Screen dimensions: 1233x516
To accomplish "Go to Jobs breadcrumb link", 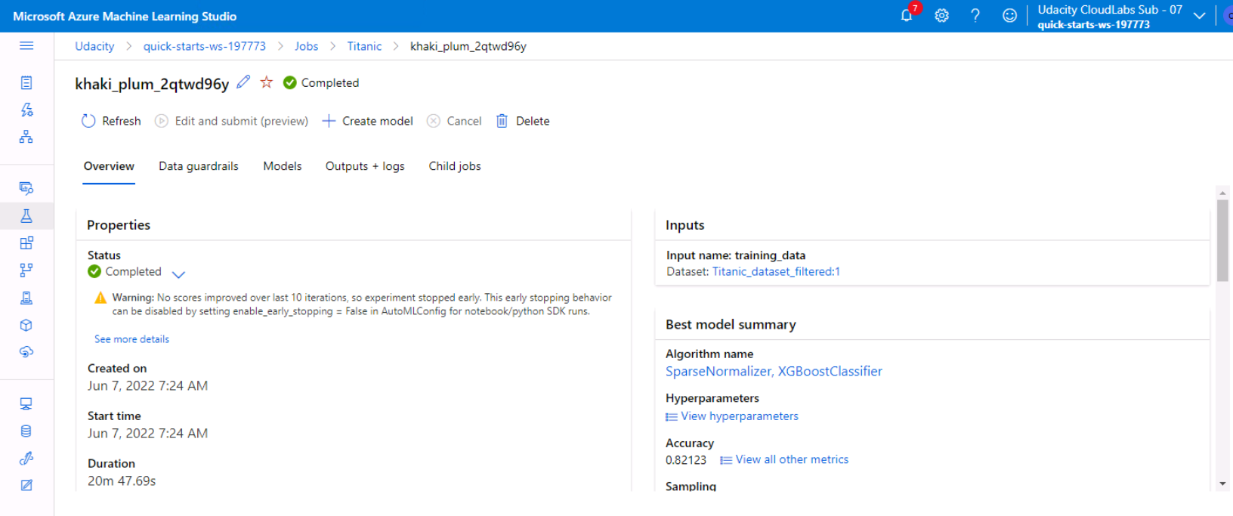I will click(306, 46).
